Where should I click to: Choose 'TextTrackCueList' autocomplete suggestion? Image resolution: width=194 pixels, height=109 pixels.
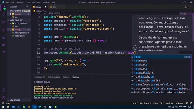(x=161, y=81)
